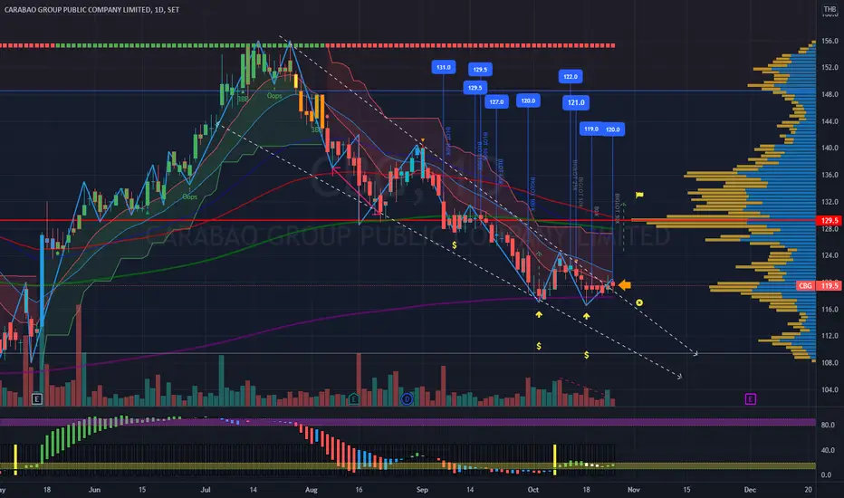Click the 136.0 price axis label
844x498 pixels.
830,175
